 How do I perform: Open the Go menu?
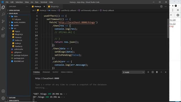32,2
